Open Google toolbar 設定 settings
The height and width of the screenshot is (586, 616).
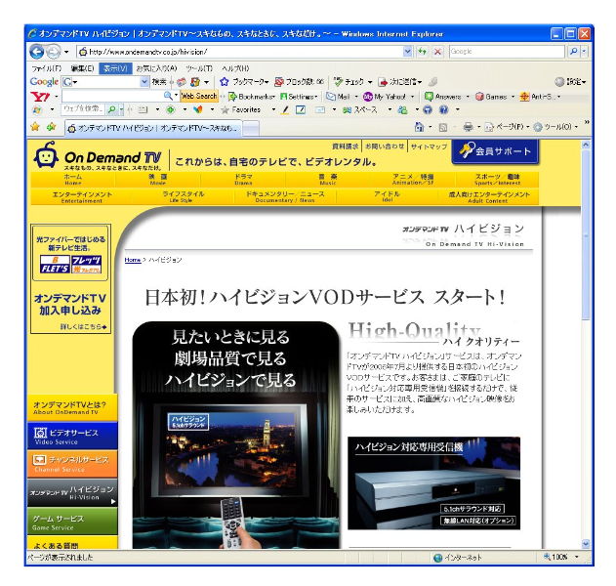coord(570,82)
